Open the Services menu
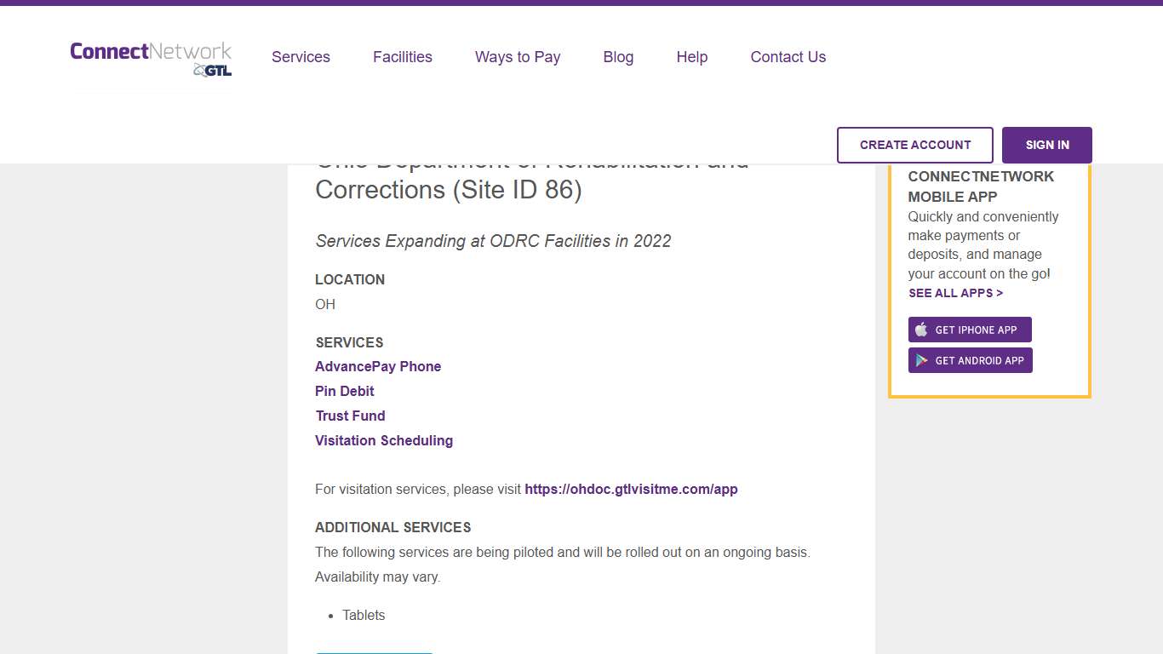Viewport: 1163px width, 654px height. point(301,57)
